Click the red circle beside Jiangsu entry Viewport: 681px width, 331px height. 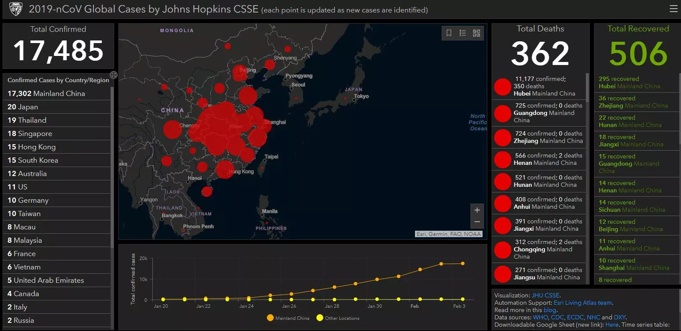(502, 274)
